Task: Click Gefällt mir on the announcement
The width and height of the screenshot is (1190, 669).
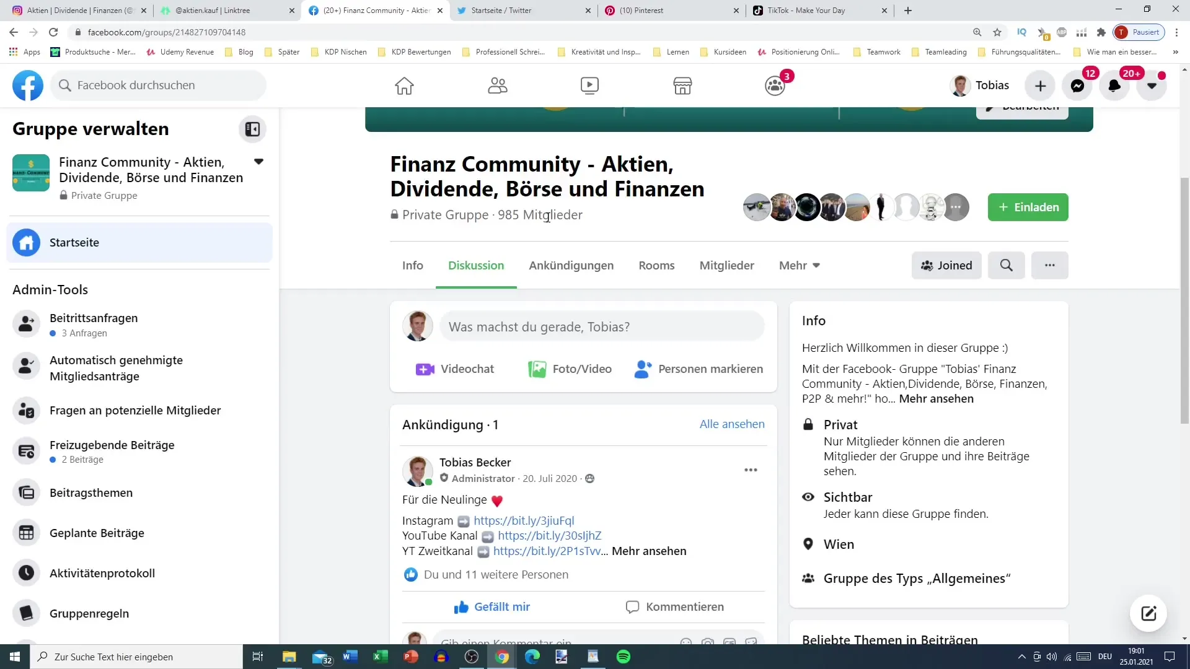Action: point(491,606)
